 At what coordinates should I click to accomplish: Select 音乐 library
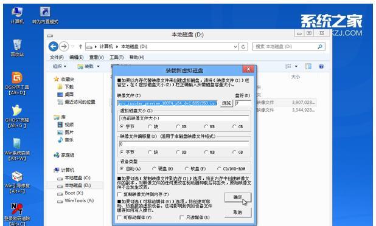[66, 140]
